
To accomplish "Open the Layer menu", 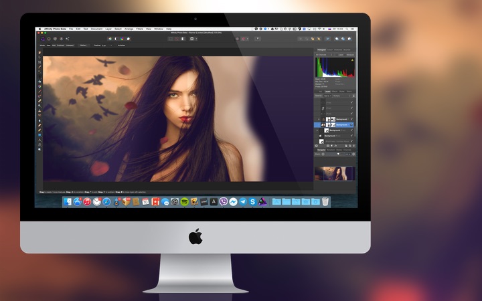I will (108, 29).
